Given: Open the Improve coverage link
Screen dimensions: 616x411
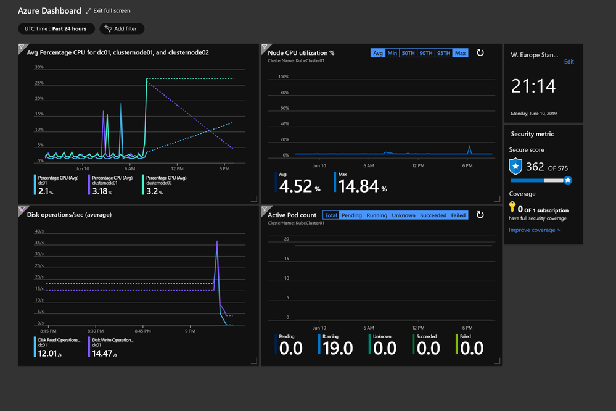Looking at the screenshot, I should point(534,230).
